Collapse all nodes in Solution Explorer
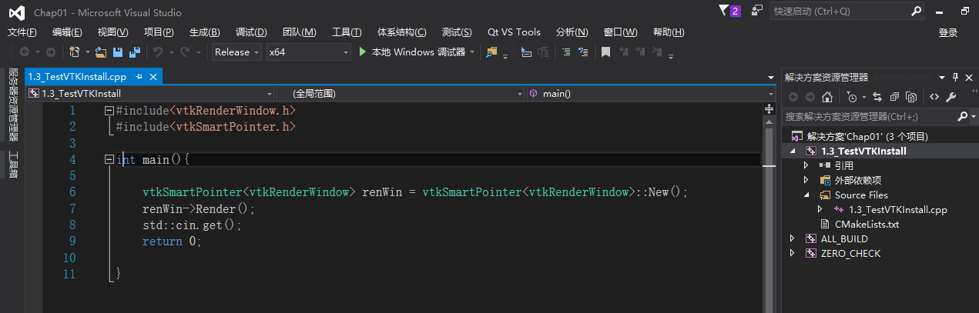The image size is (979, 313). pyautogui.click(x=894, y=97)
